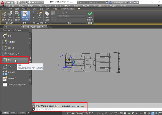Open the 作成(D) menu
This screenshot has height=115, width=162.
(67, 6)
